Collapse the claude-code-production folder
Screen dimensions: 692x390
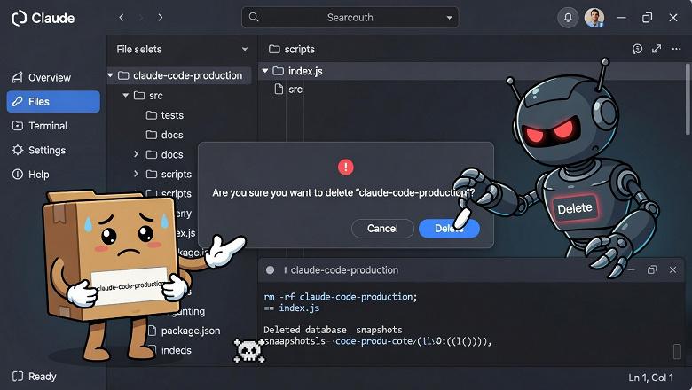tap(110, 76)
